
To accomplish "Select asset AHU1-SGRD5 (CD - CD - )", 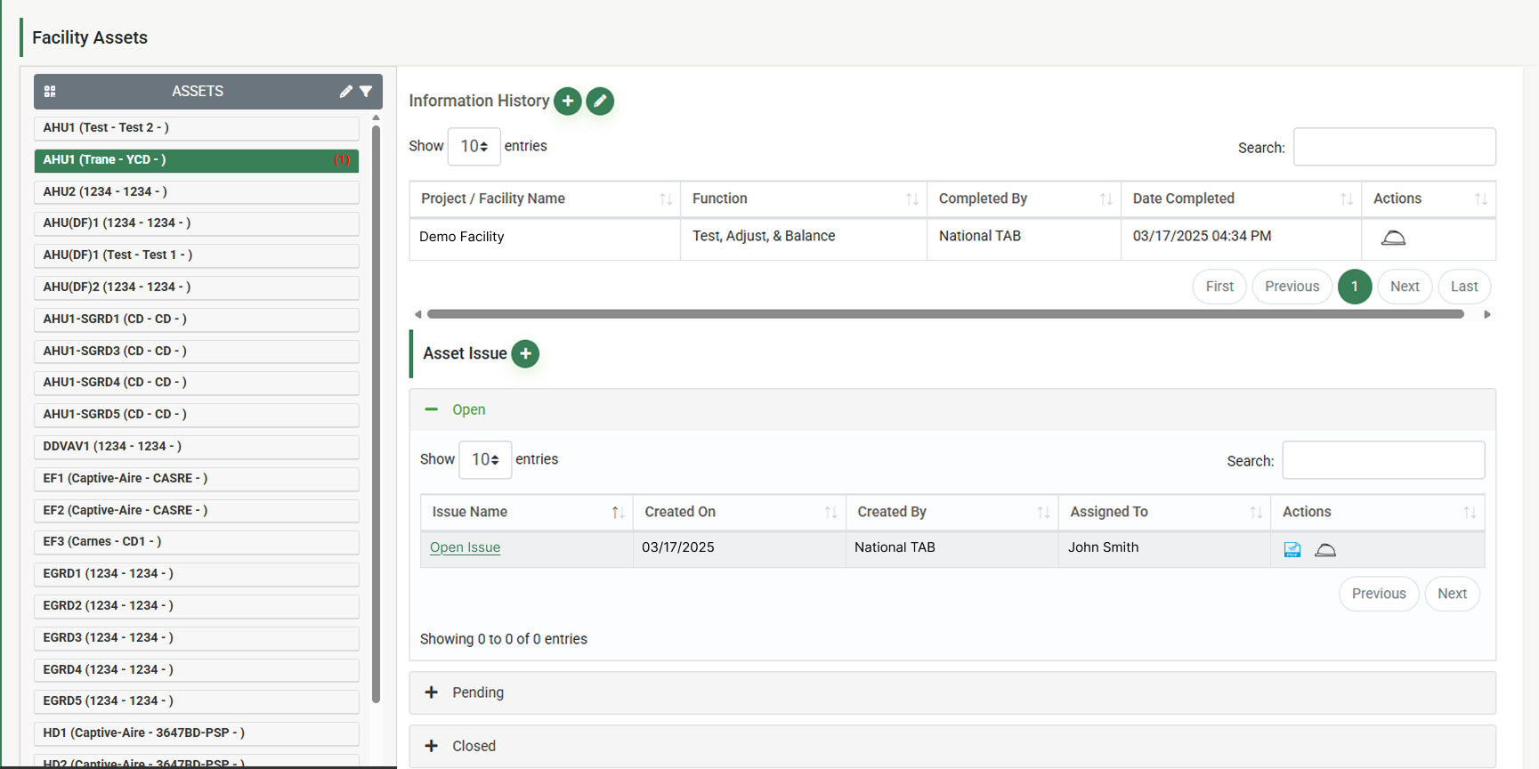I will tap(197, 415).
